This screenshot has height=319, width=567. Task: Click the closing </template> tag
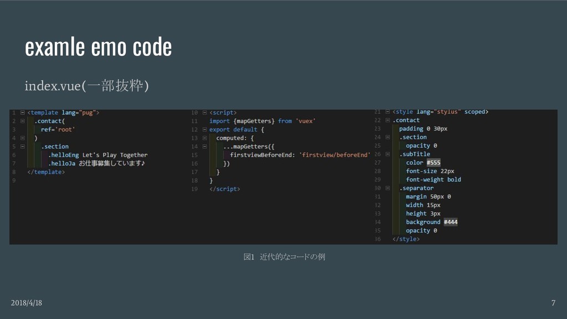click(46, 172)
